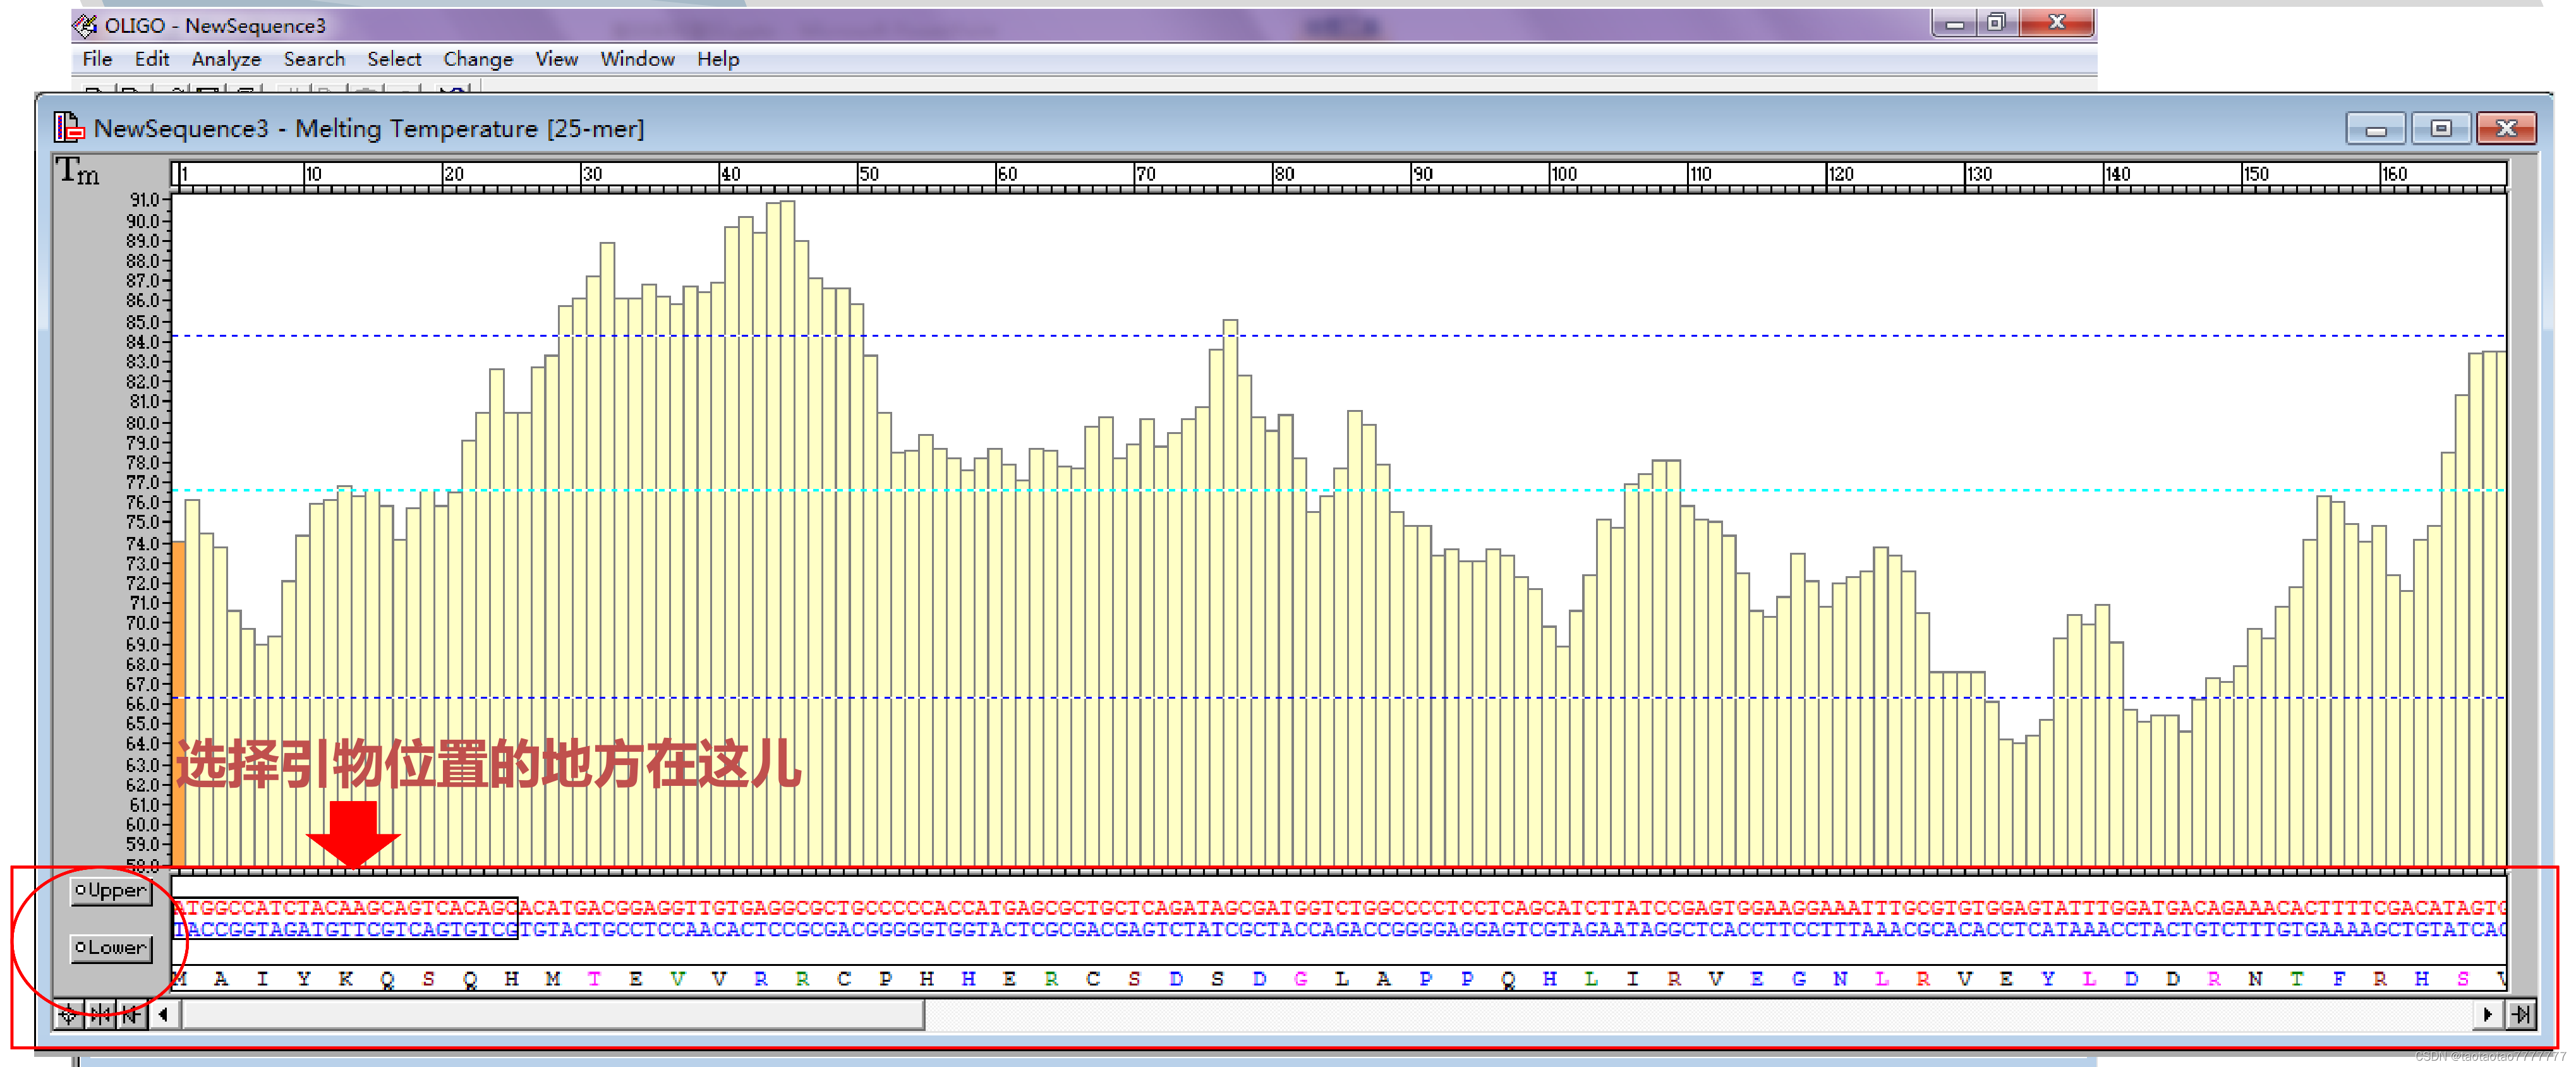Click the converging-arrows button beside the crosshair button
This screenshot has width=2576, height=1067.
[x=100, y=1015]
